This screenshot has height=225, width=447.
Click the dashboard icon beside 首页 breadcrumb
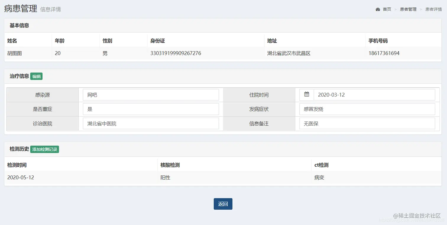[x=378, y=9]
